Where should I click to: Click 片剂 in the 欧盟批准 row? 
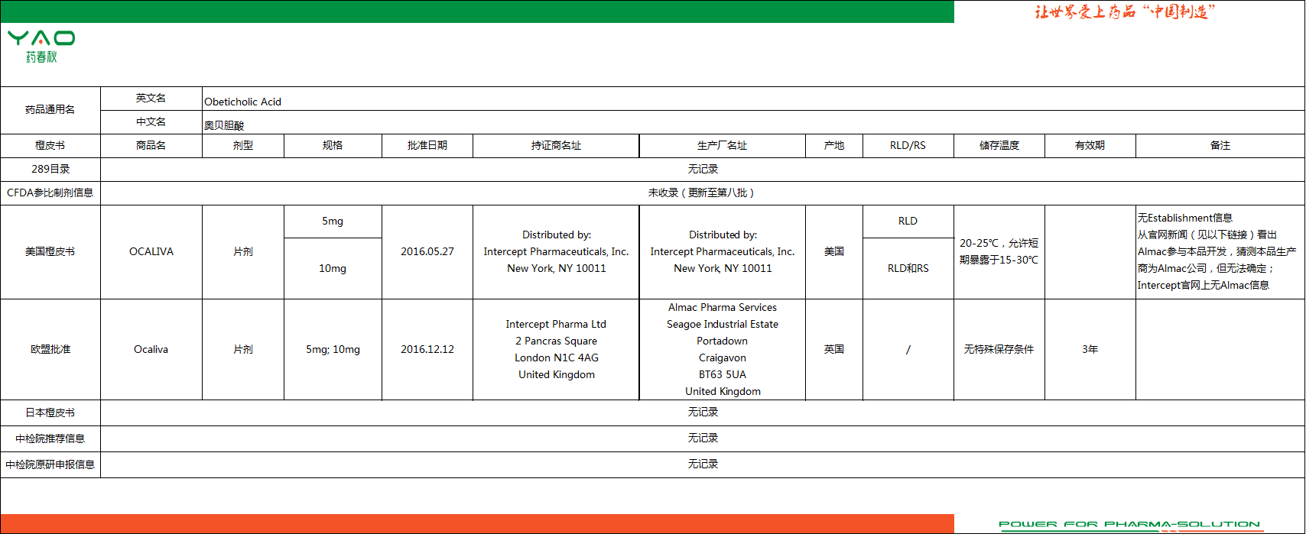coord(243,350)
